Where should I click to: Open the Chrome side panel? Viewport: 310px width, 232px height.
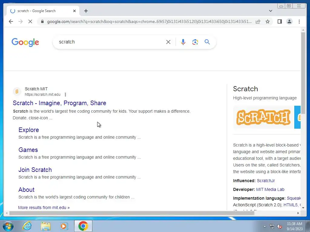coord(279,21)
